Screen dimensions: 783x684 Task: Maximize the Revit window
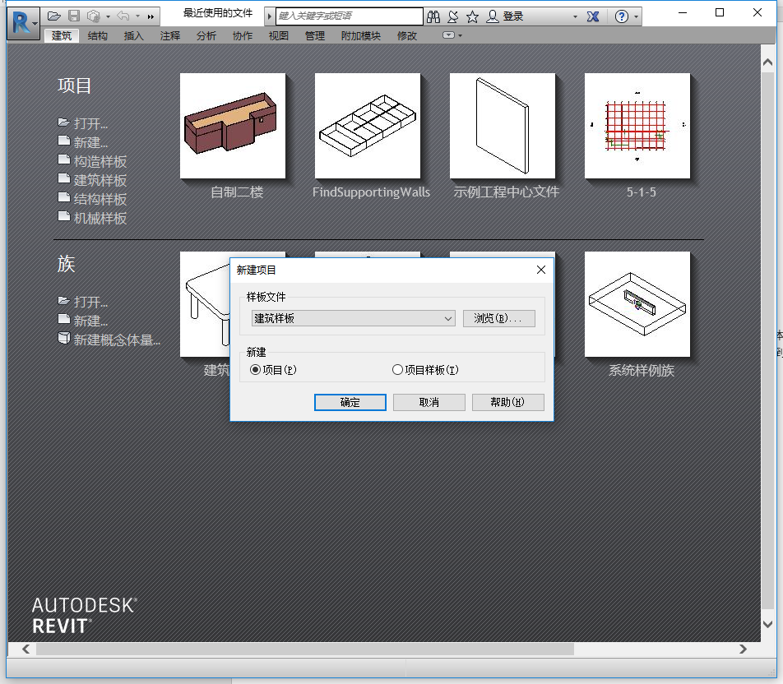coord(720,12)
